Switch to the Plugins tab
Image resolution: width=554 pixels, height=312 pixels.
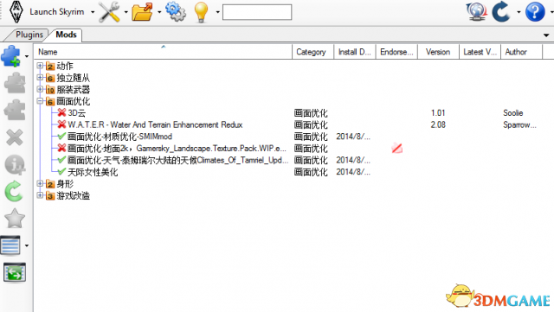(x=29, y=35)
